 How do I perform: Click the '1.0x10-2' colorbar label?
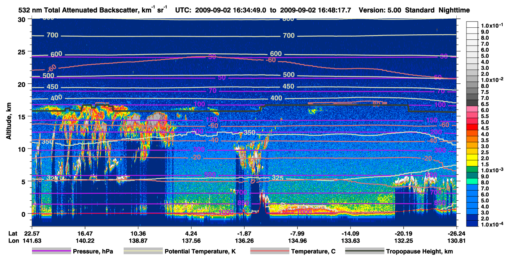pyautogui.click(x=492, y=80)
